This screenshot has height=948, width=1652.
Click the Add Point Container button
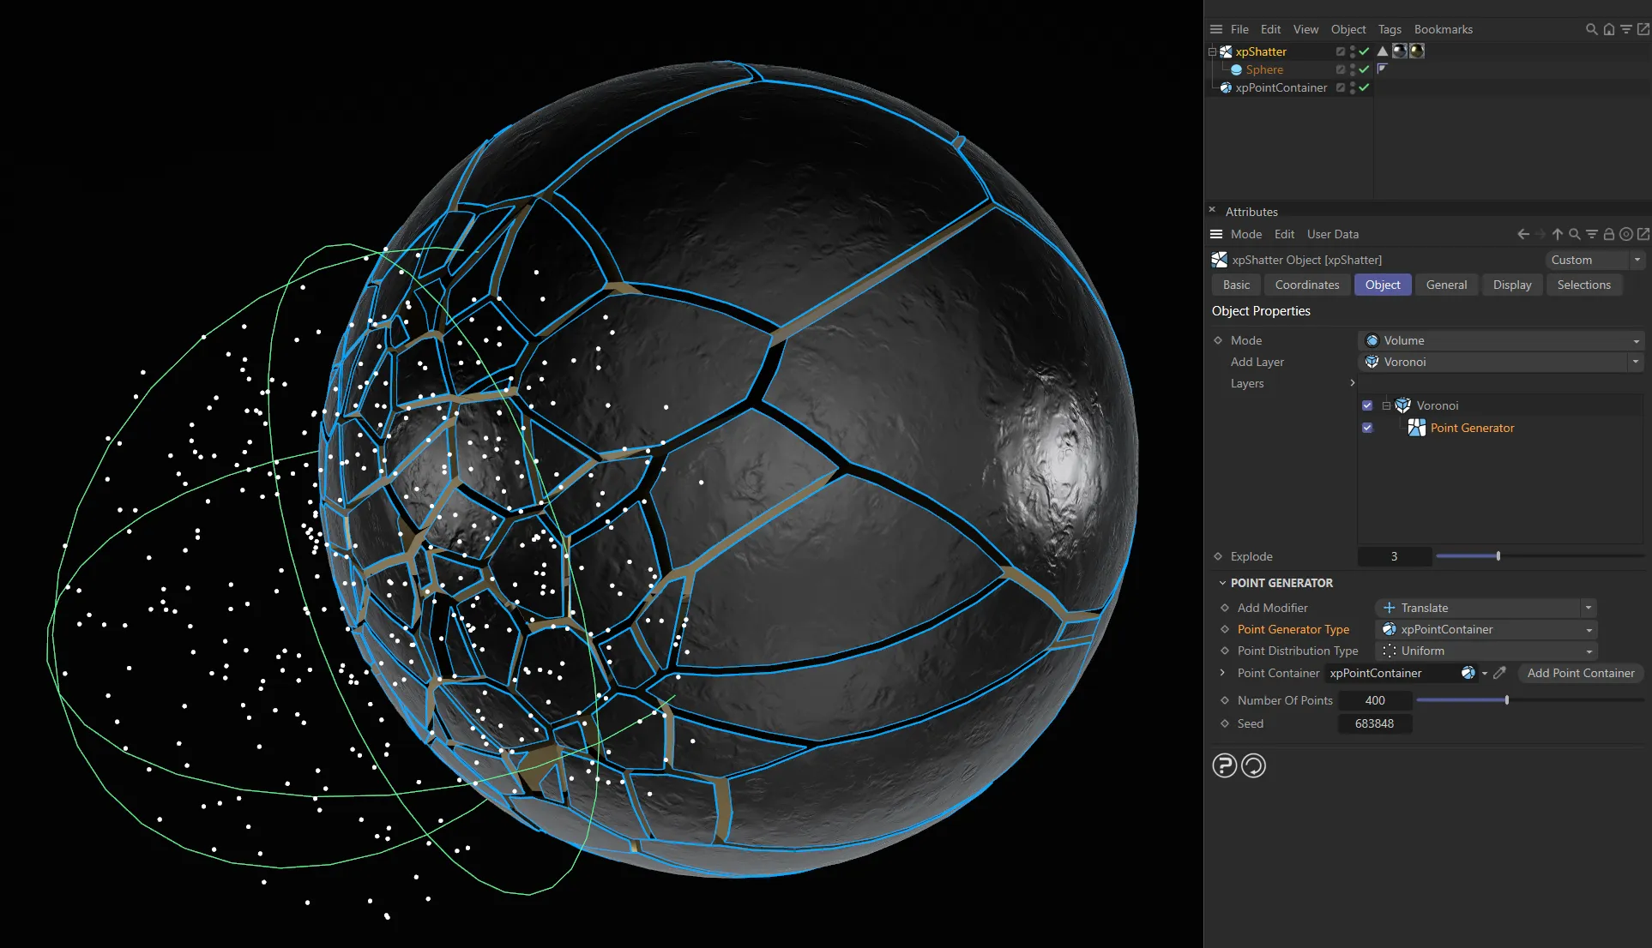(1581, 673)
